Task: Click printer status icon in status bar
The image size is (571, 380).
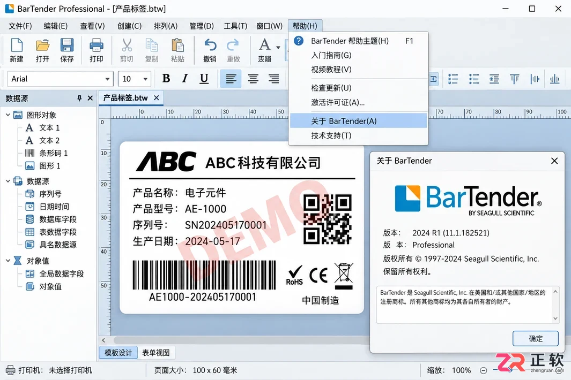Action: tap(11, 370)
